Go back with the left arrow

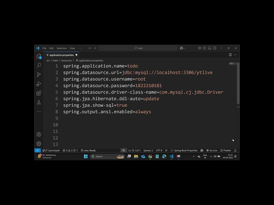(x=90, y=48)
